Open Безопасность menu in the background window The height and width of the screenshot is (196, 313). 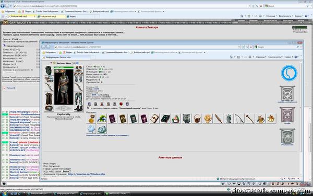286,16
